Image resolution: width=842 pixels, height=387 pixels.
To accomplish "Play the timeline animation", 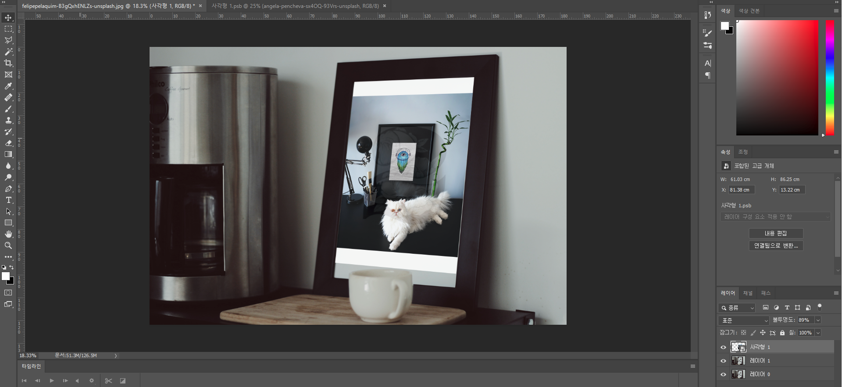I will pos(52,381).
